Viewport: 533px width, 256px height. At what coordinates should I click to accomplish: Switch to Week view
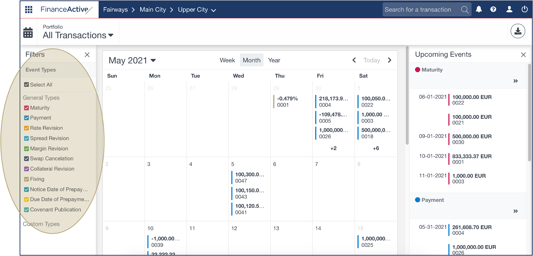pyautogui.click(x=227, y=60)
